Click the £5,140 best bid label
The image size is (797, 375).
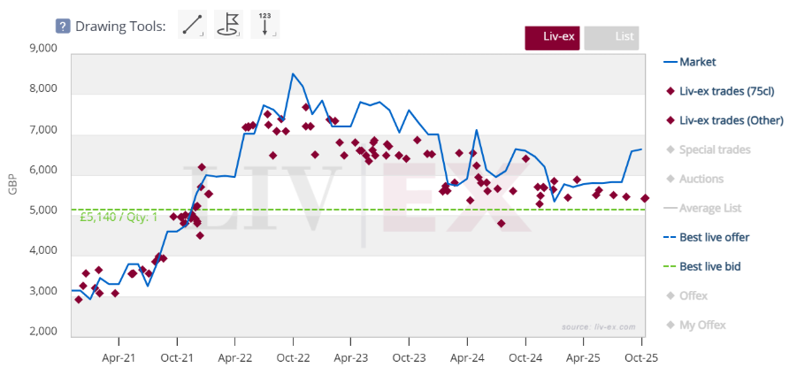tap(119, 217)
